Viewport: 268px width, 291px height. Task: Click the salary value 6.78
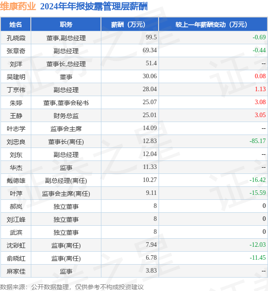pos(151,257)
